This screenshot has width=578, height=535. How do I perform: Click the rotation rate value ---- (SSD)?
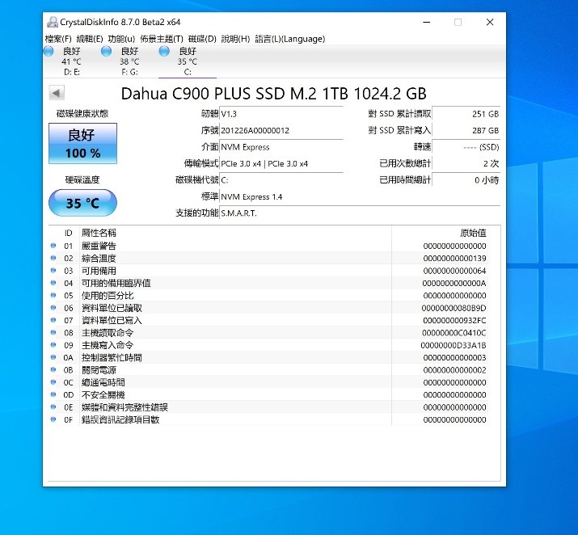click(x=466, y=147)
